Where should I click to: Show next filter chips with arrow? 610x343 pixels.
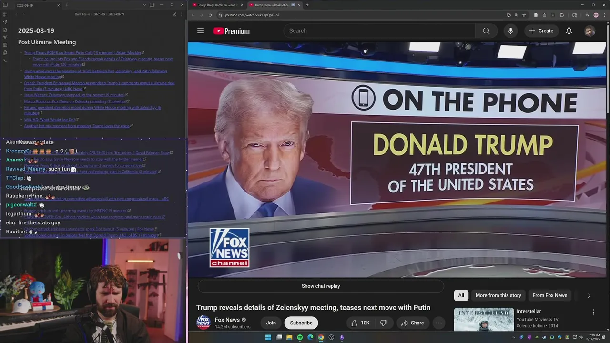coord(589,296)
